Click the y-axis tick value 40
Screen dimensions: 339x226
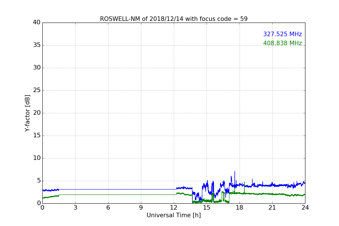point(37,23)
